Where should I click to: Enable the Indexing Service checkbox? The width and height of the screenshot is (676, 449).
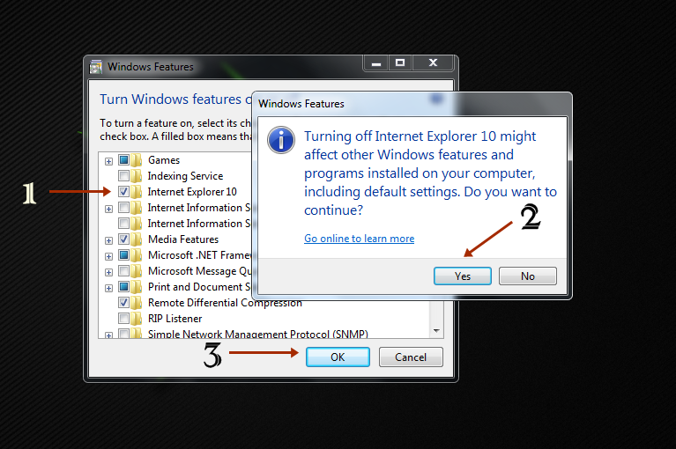pos(123,176)
